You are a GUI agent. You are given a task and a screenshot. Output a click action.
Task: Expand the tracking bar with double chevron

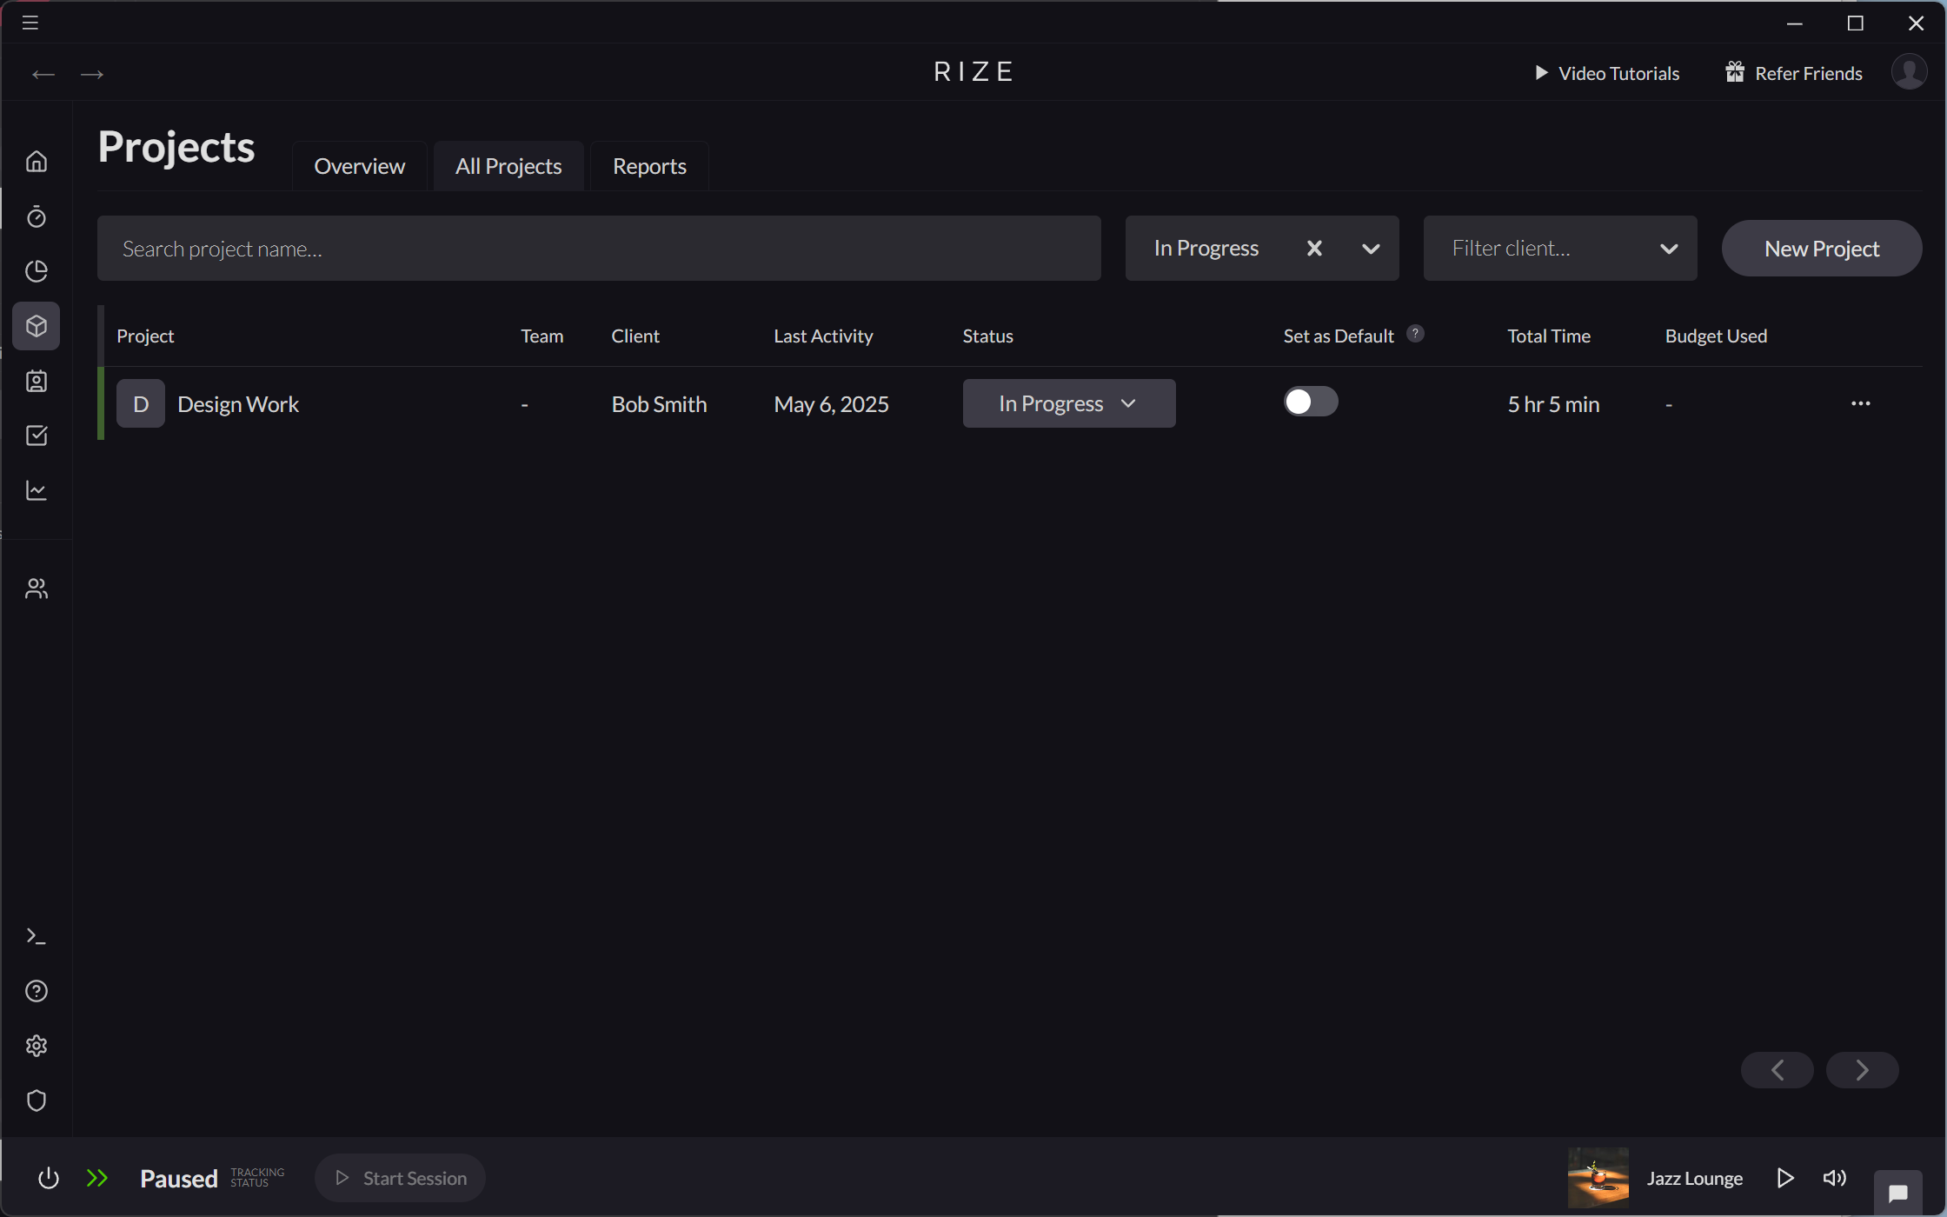click(x=98, y=1178)
